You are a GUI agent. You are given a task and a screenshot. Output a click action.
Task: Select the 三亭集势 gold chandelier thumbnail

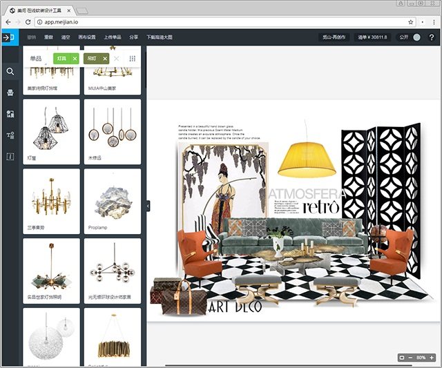click(51, 201)
